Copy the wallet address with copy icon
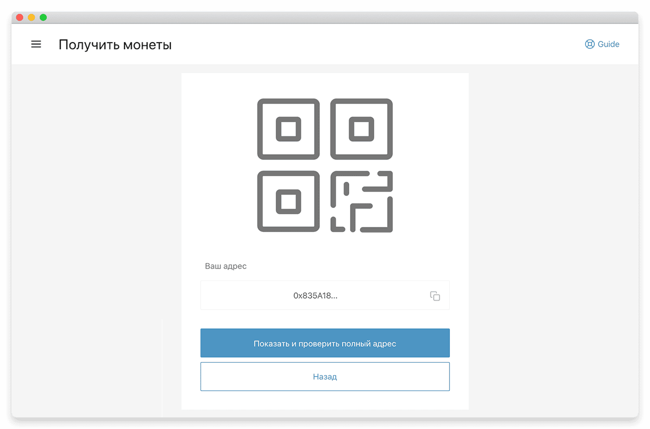This screenshot has height=429, width=650. (435, 296)
